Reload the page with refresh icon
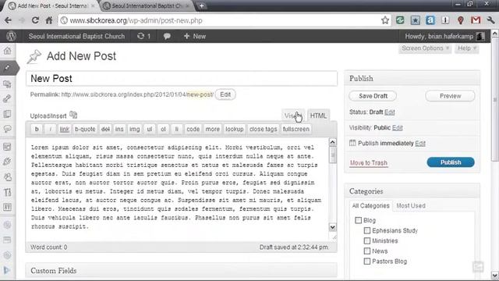499x281 pixels. [35, 20]
